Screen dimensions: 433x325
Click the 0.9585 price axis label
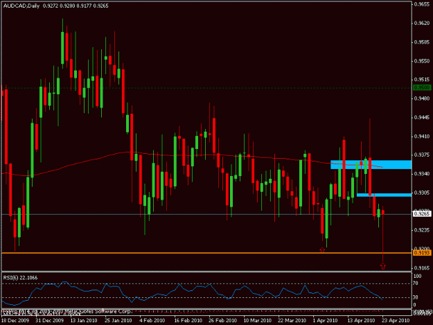(x=422, y=42)
